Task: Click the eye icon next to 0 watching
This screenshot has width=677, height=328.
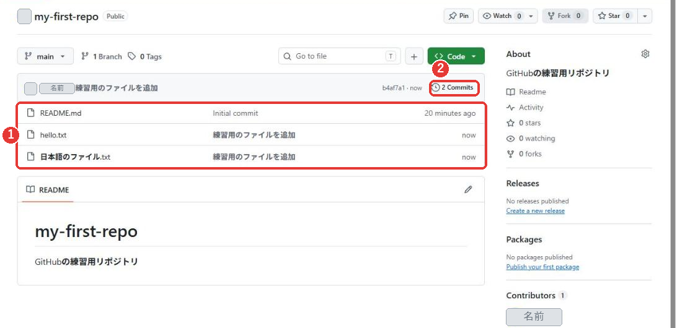Action: point(511,139)
